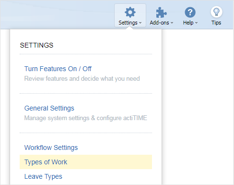Click 'Review features and decide what you need'
The image size is (234, 185).
click(82, 79)
